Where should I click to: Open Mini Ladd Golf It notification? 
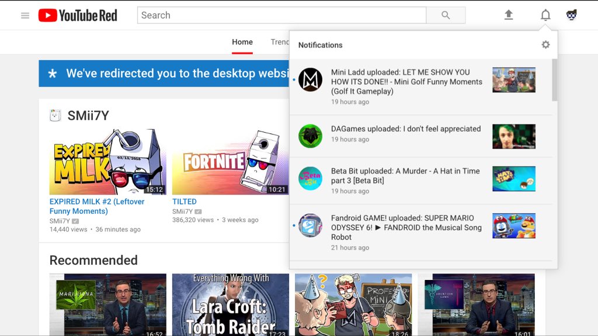[420, 86]
